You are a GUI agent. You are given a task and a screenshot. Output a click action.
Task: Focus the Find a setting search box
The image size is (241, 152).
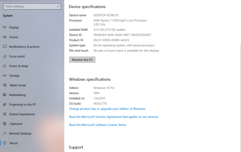coord(32,6)
